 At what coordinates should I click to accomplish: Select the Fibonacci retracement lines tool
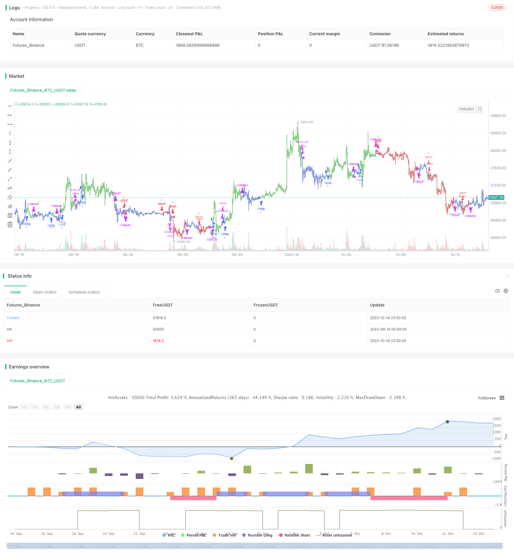[10, 215]
